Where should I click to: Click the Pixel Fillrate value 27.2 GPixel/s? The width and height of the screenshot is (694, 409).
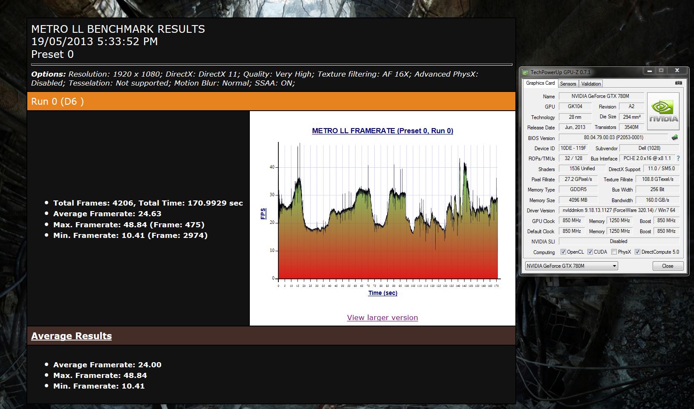pyautogui.click(x=578, y=179)
